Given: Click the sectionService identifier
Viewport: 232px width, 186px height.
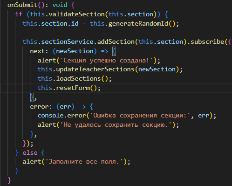Looking at the screenshot, I should tap(68, 42).
